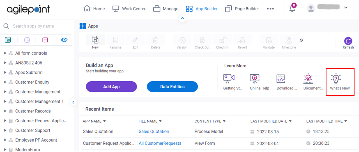The image size is (359, 152).
Task: Open the All CustomerRequests file link
Action: coord(160,143)
